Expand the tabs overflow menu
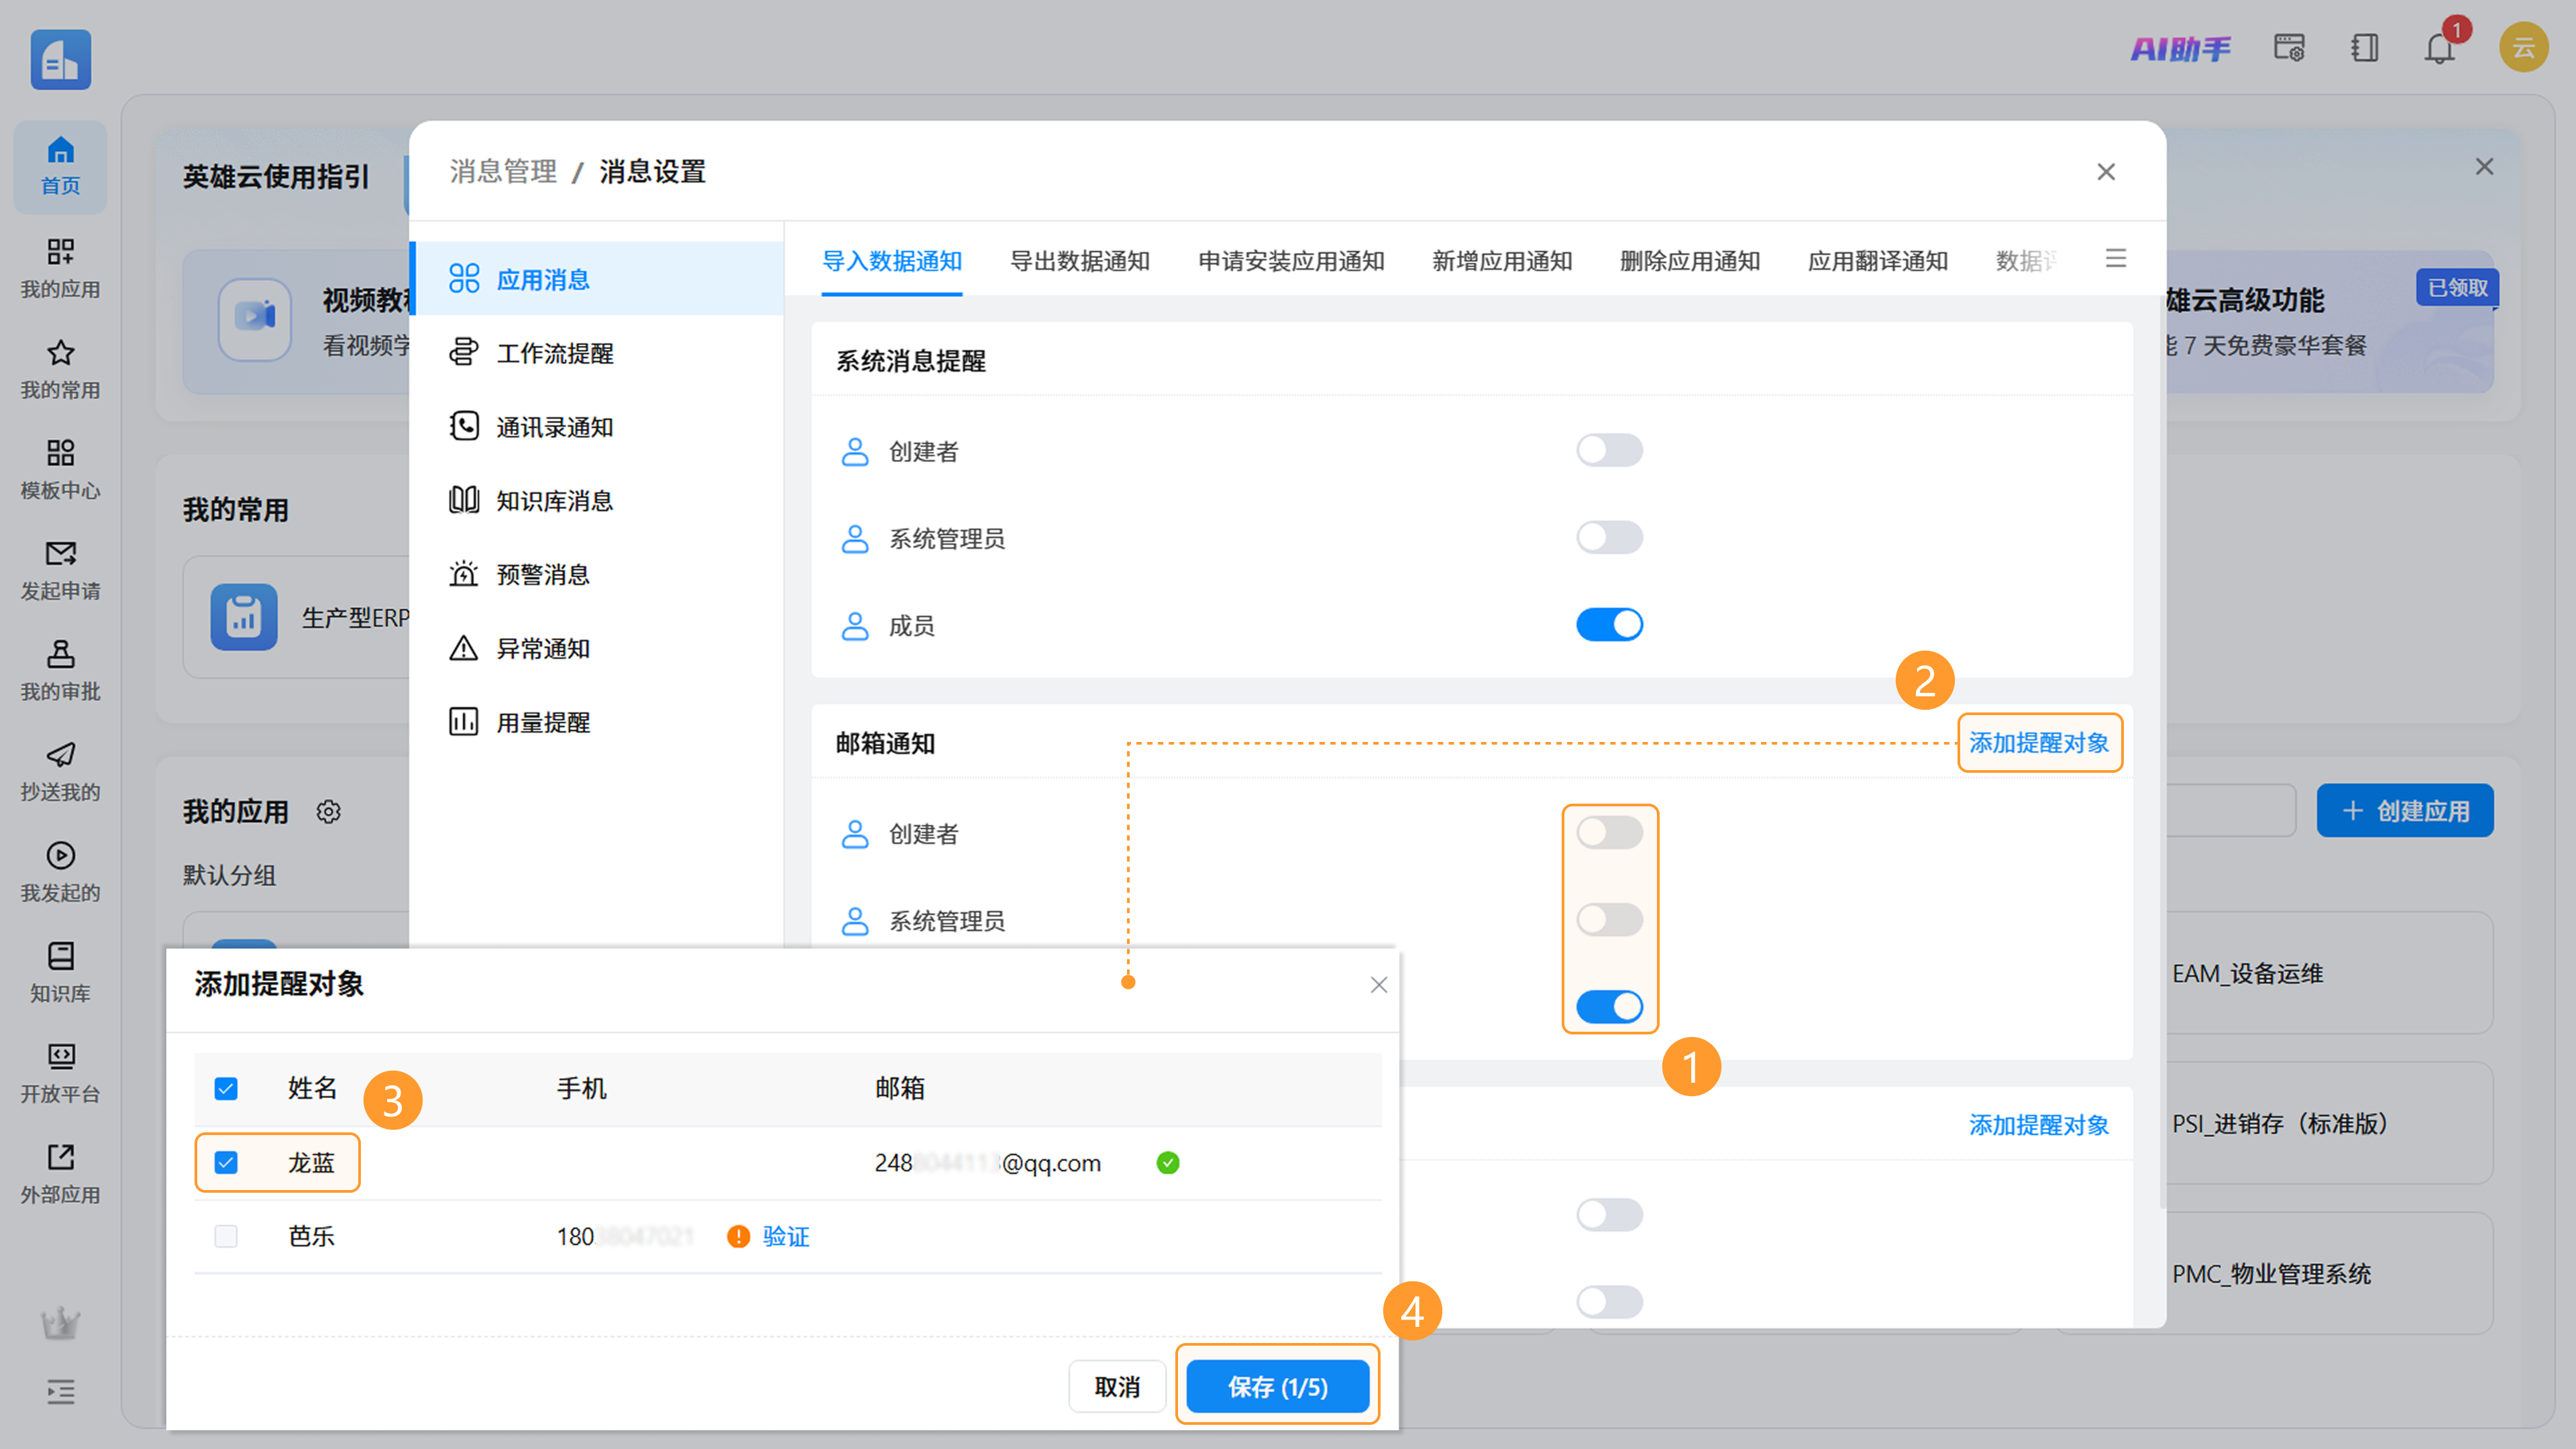This screenshot has height=1449, width=2576. 2115,259
